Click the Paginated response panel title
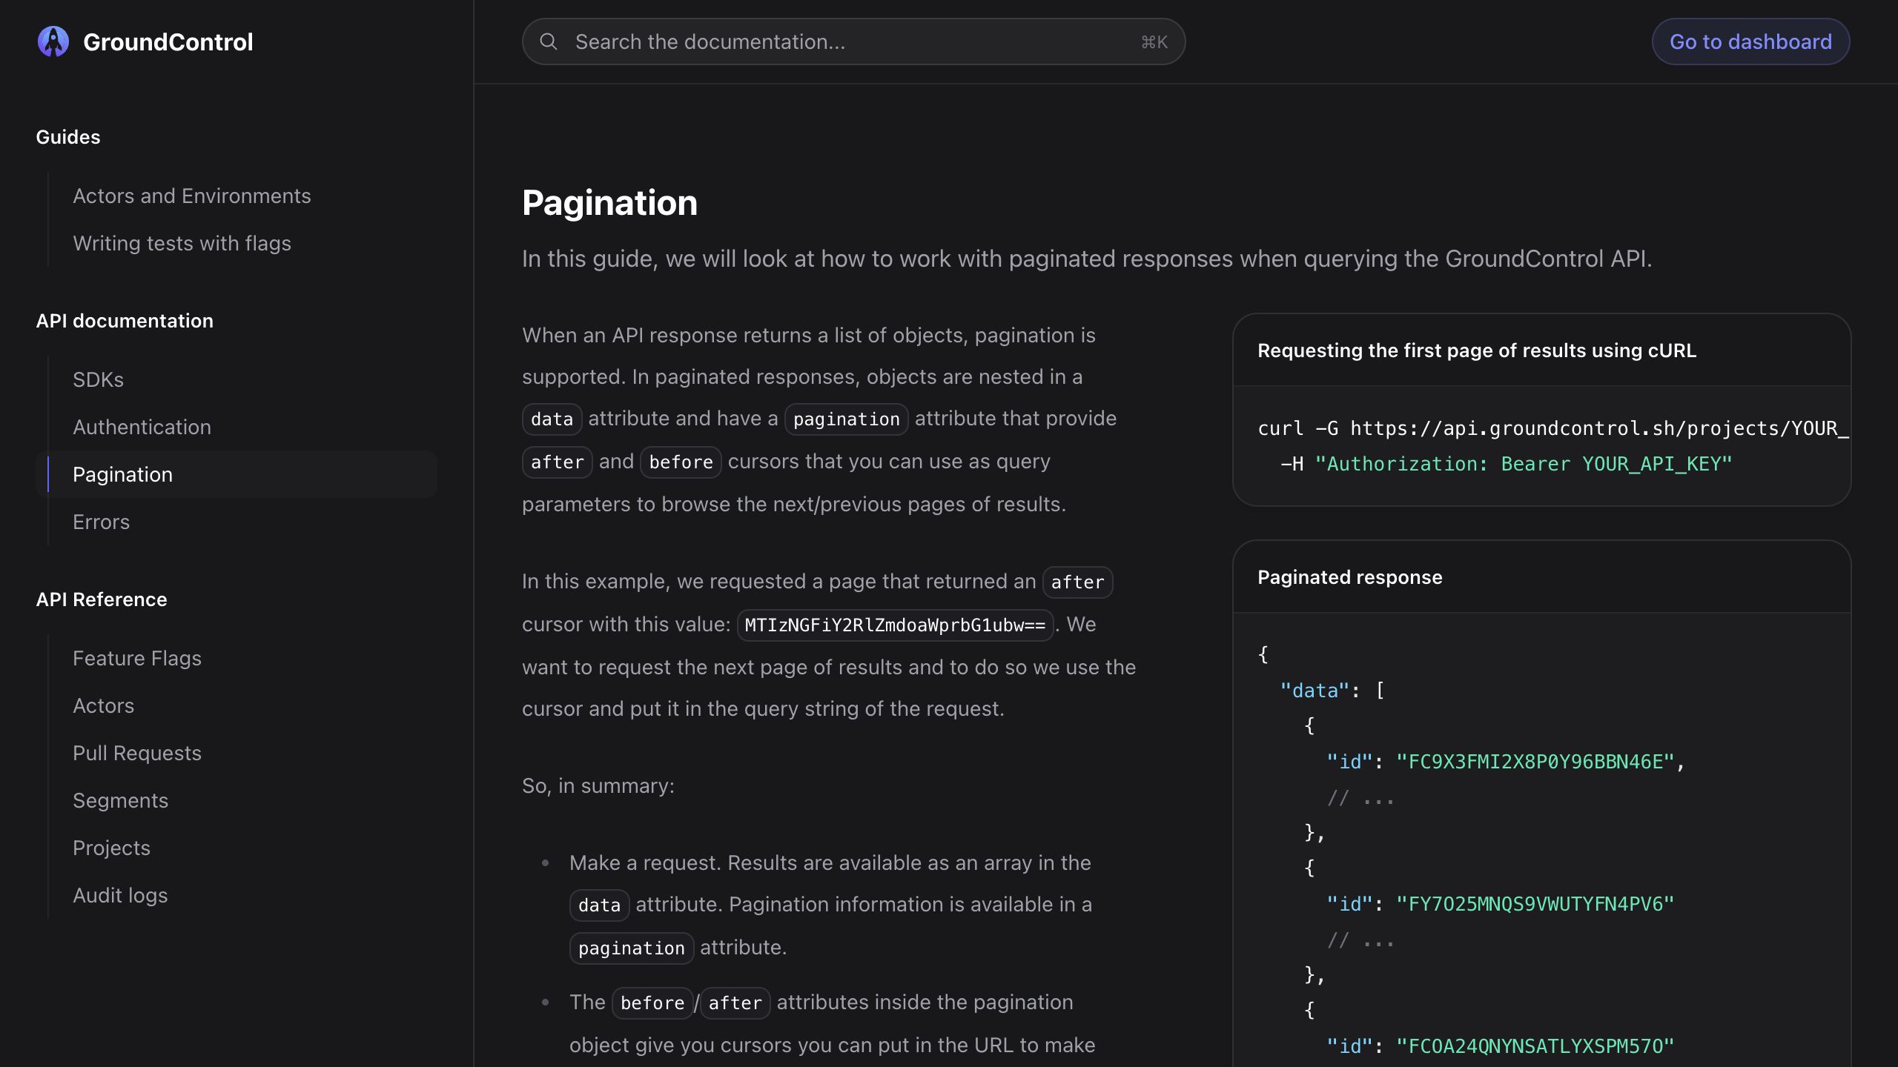The image size is (1898, 1067). [x=1349, y=577]
